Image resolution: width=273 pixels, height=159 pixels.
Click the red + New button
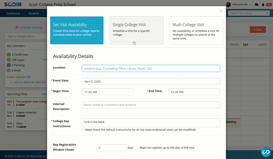coord(258,29)
